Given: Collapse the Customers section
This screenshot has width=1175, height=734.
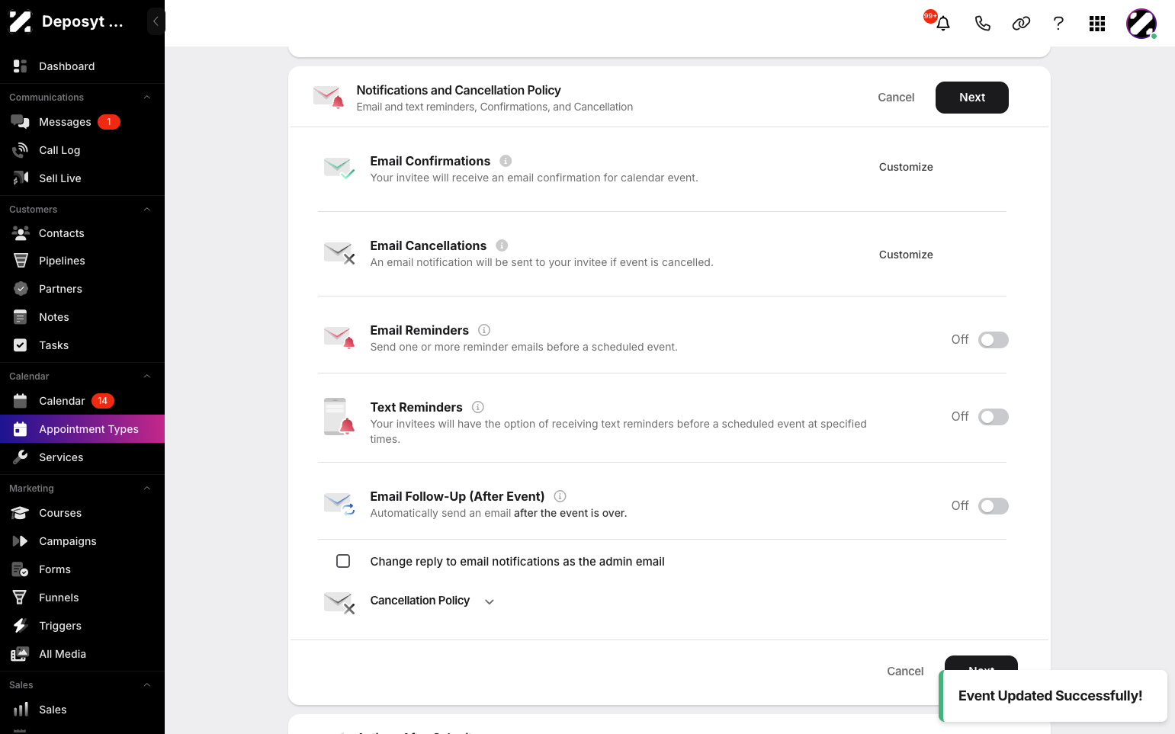Looking at the screenshot, I should (x=147, y=210).
